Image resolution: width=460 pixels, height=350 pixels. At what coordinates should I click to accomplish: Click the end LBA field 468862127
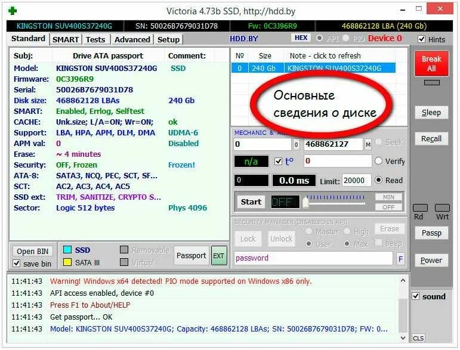[334, 144]
